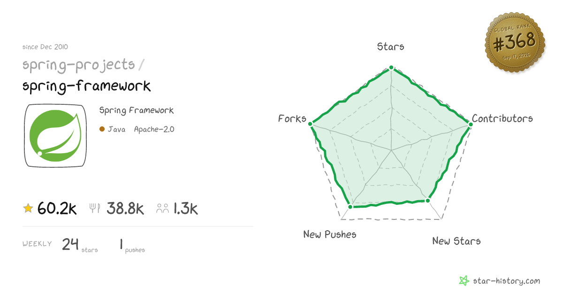Open the spring-projects owner link

(x=79, y=64)
